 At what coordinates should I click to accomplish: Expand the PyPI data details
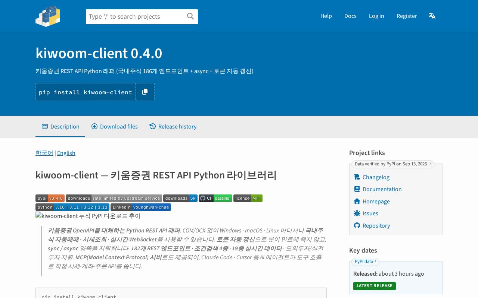(x=365, y=261)
